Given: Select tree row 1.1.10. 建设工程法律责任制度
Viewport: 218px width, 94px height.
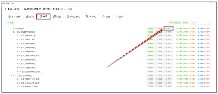Looking at the screenshot, I should 28,72.
